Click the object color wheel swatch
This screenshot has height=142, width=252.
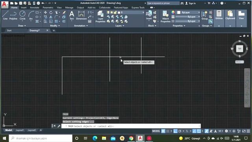[173, 12]
